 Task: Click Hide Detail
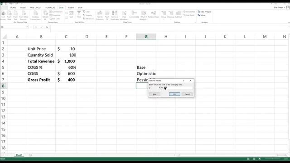click(x=188, y=15)
